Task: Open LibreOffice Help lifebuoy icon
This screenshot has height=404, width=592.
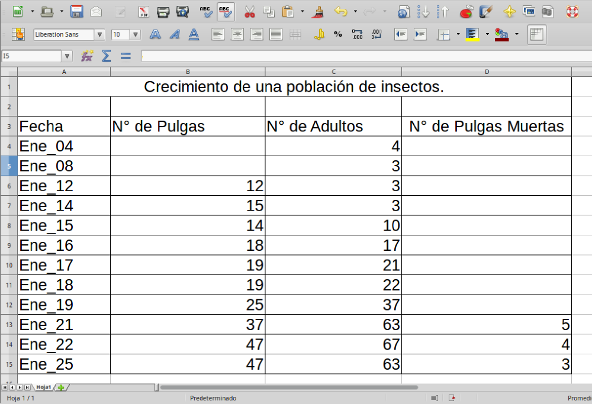Action: [x=572, y=12]
